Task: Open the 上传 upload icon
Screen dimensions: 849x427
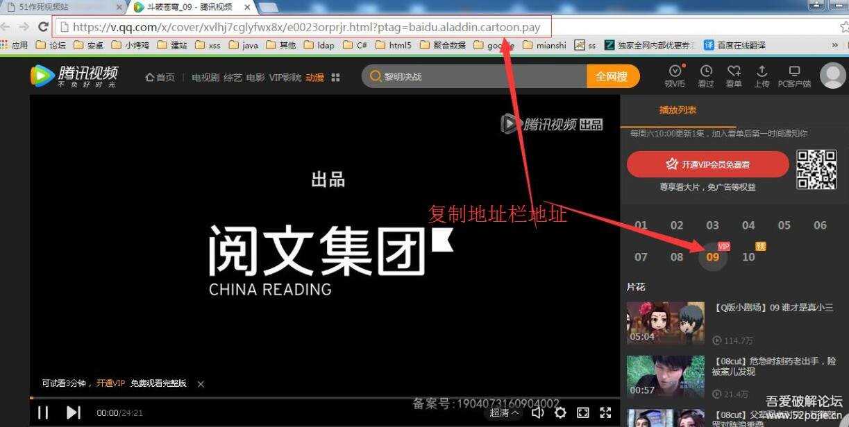Action: [762, 76]
